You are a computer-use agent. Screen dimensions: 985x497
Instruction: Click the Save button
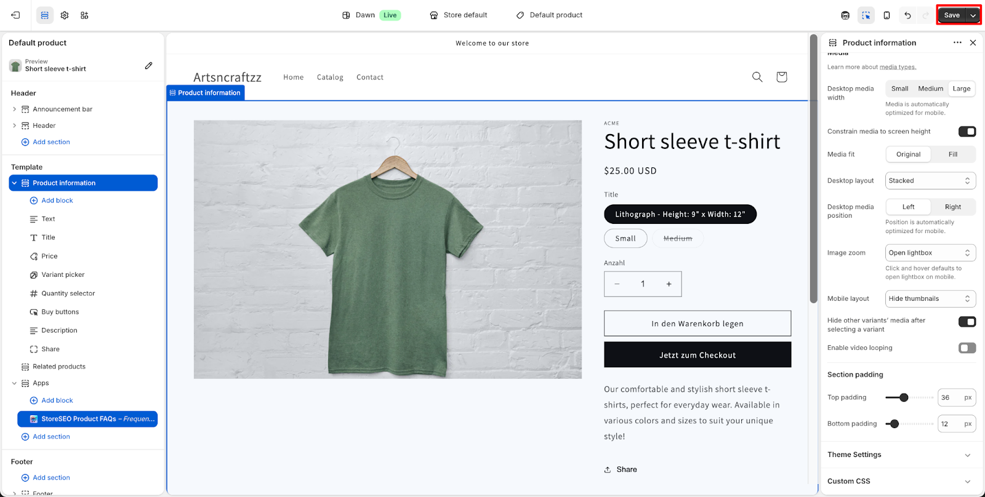pos(952,15)
